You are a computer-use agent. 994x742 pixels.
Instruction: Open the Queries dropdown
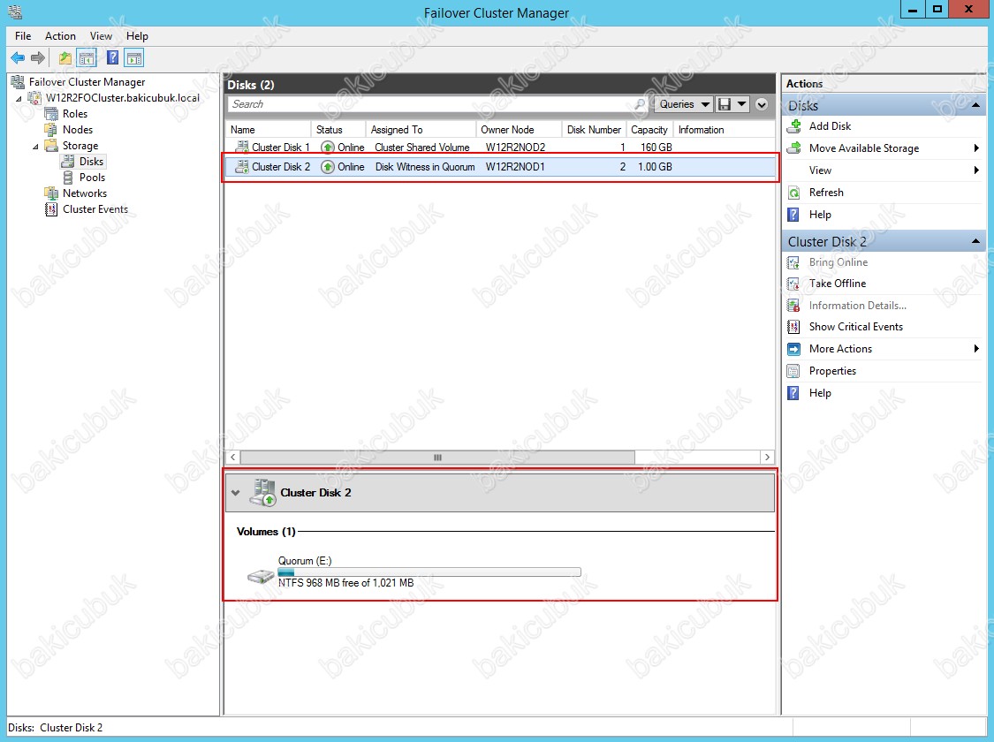(x=683, y=104)
